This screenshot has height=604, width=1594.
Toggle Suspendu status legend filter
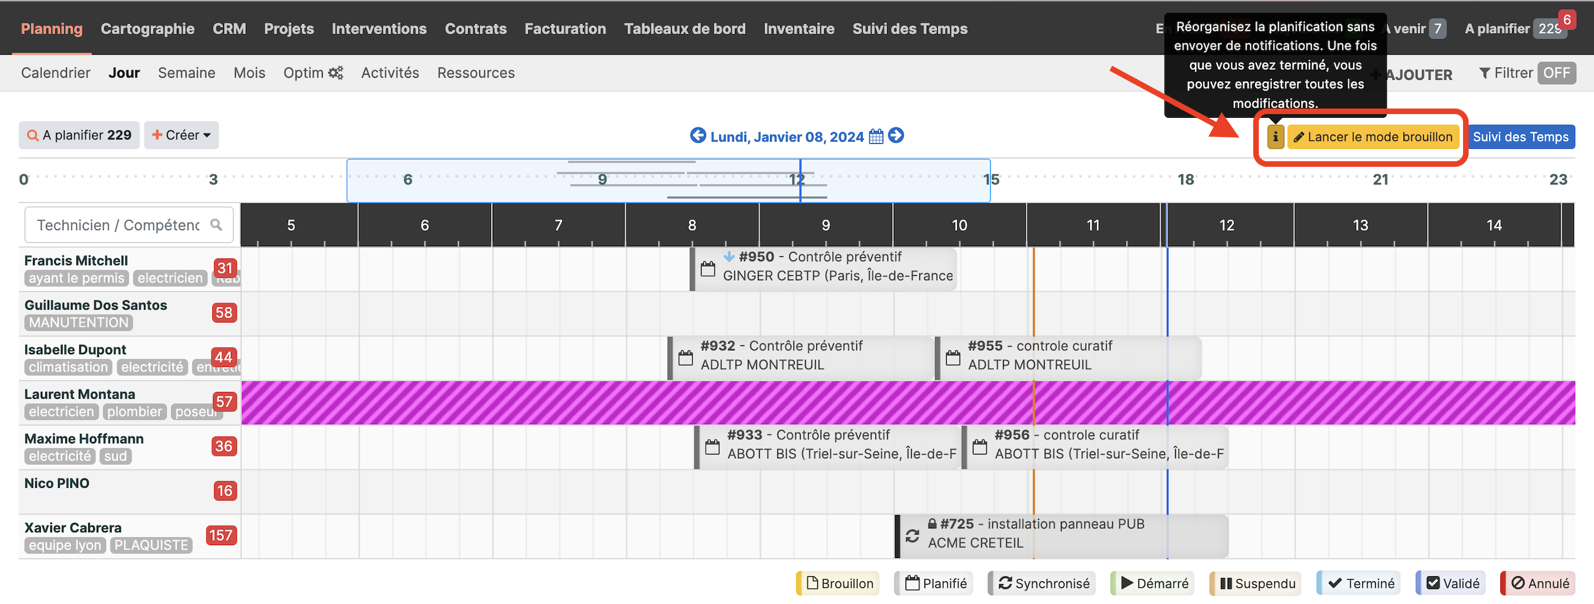tap(1255, 583)
